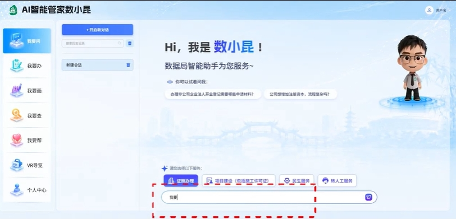456x219 pixels.
Task: Open the 我要画 sidebar item
Action: [x=27, y=91]
